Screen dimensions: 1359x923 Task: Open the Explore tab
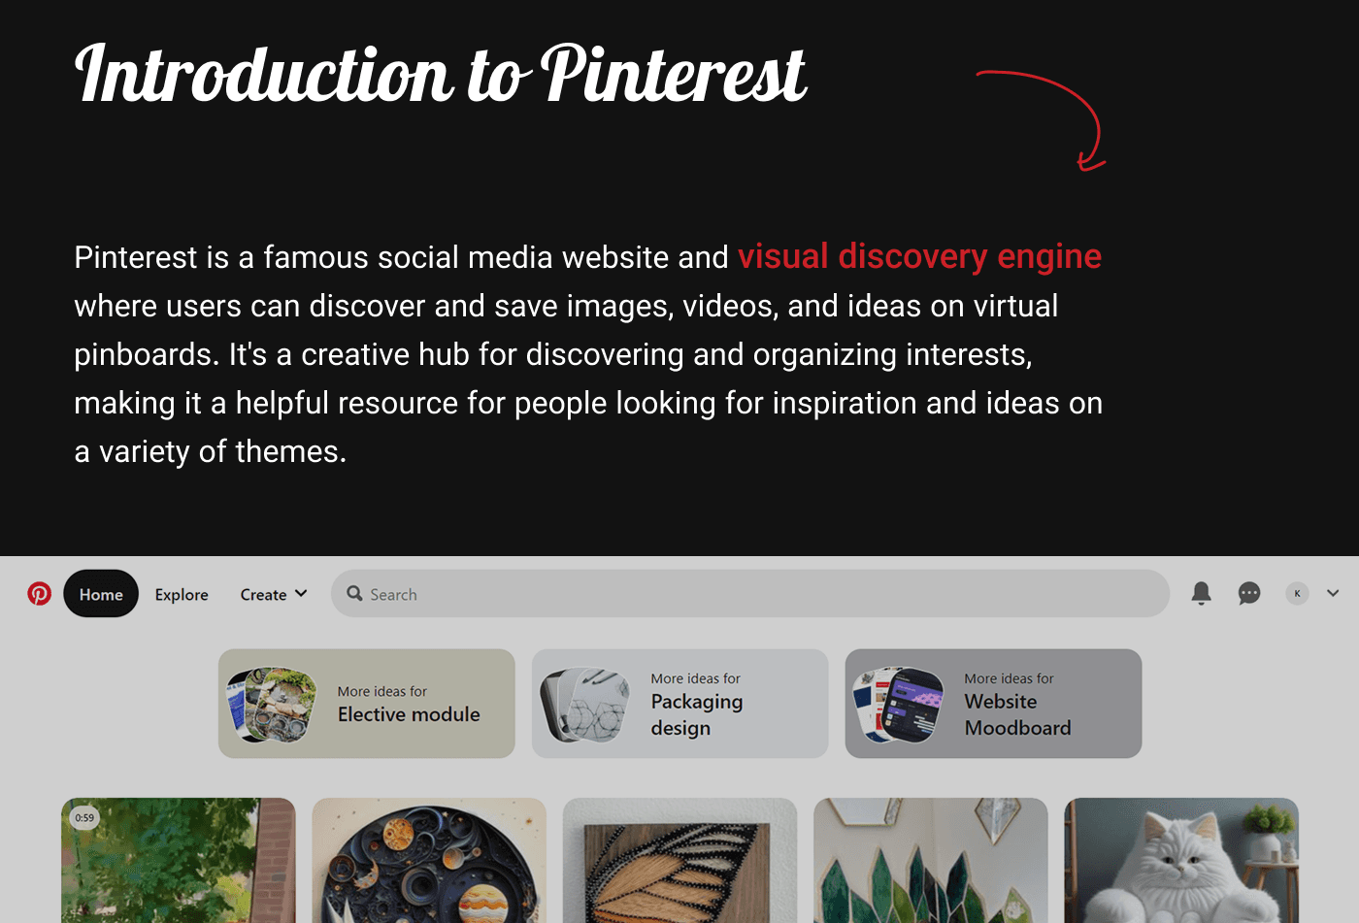click(182, 594)
